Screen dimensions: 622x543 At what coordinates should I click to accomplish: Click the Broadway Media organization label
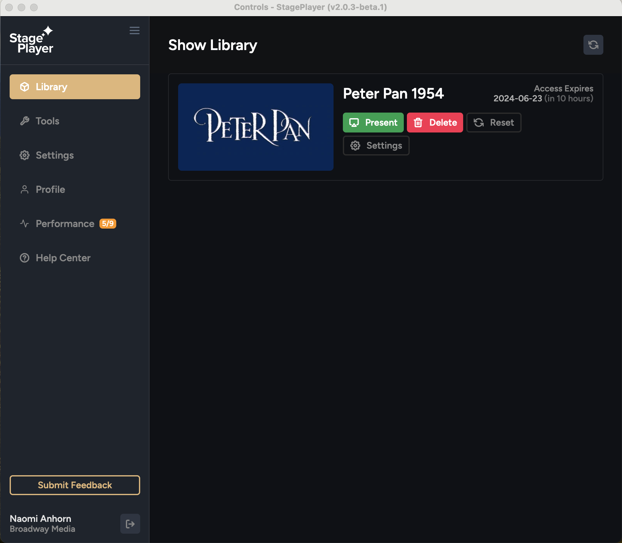tap(43, 529)
